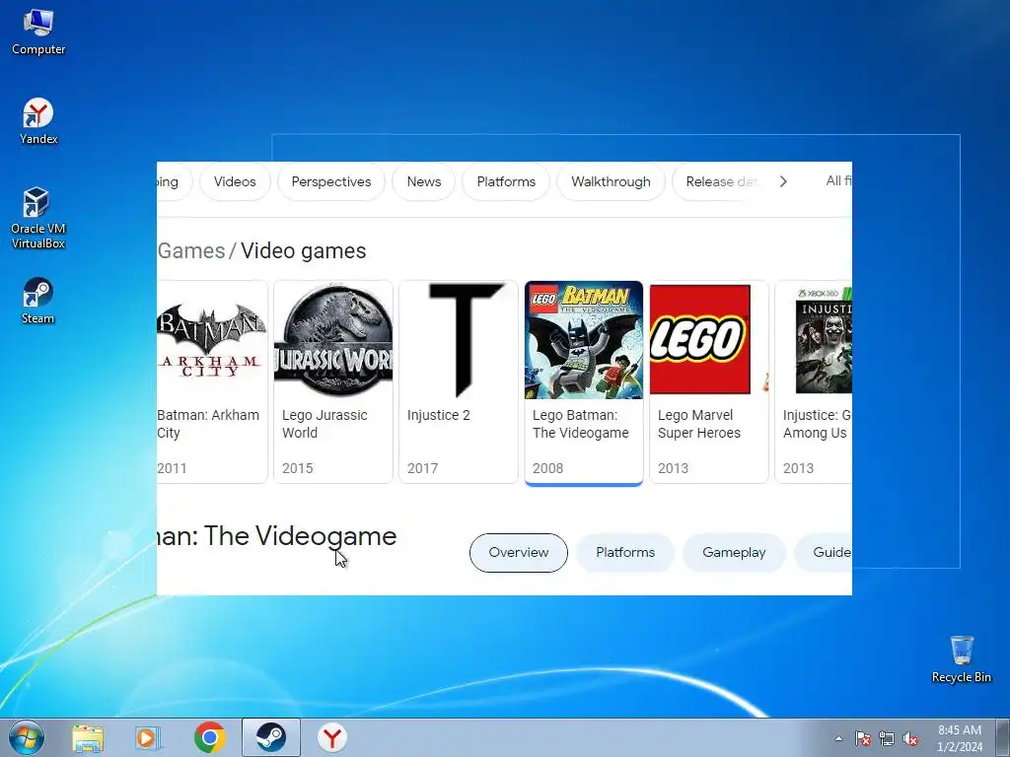Select Lego Batman: The Videogame card
The width and height of the screenshot is (1010, 757).
coord(584,381)
